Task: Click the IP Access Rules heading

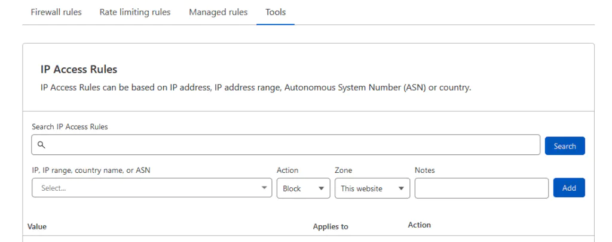Action: pos(78,69)
